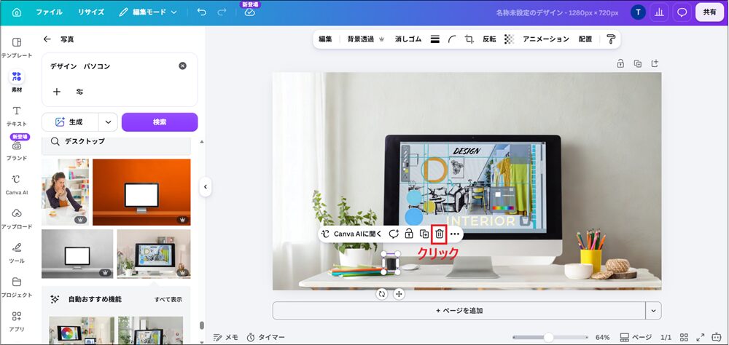Click + ページを追加 button
729x345 pixels.
459,311
